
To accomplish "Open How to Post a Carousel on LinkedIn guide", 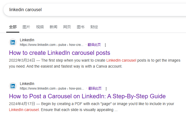I will (x=87, y=96).
